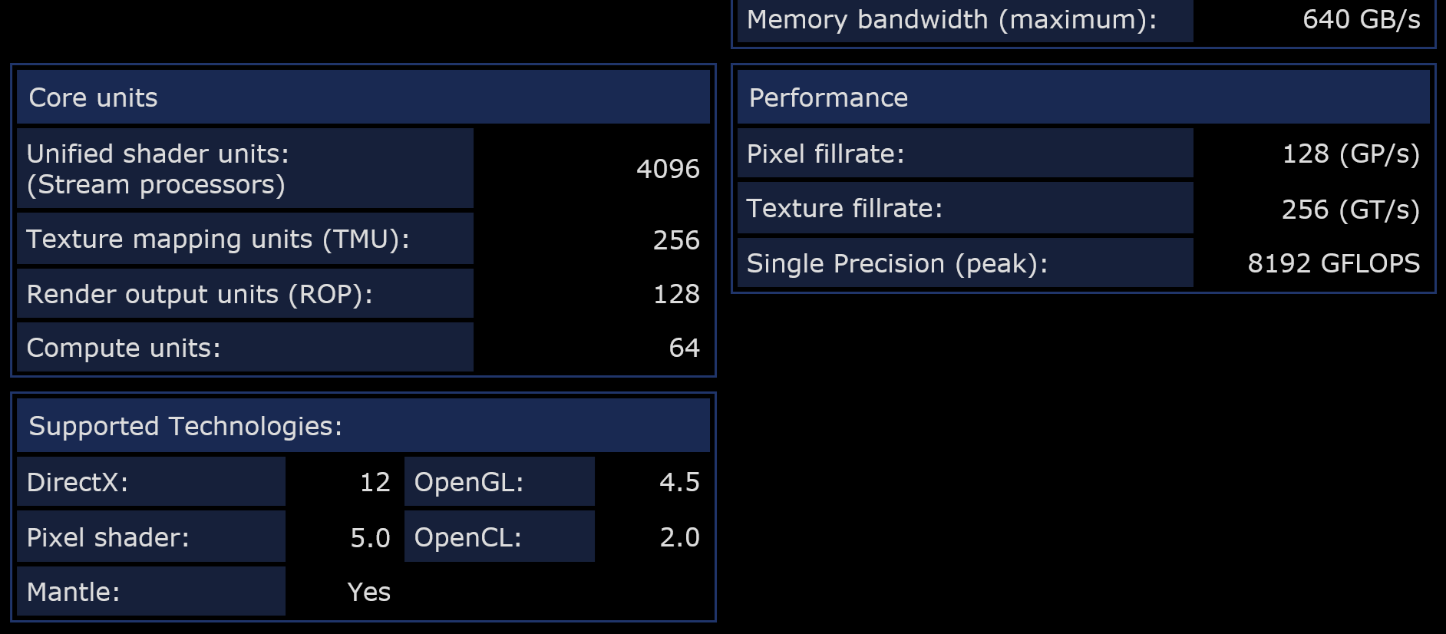
Task: Click the Performance section header
Action: tap(829, 97)
